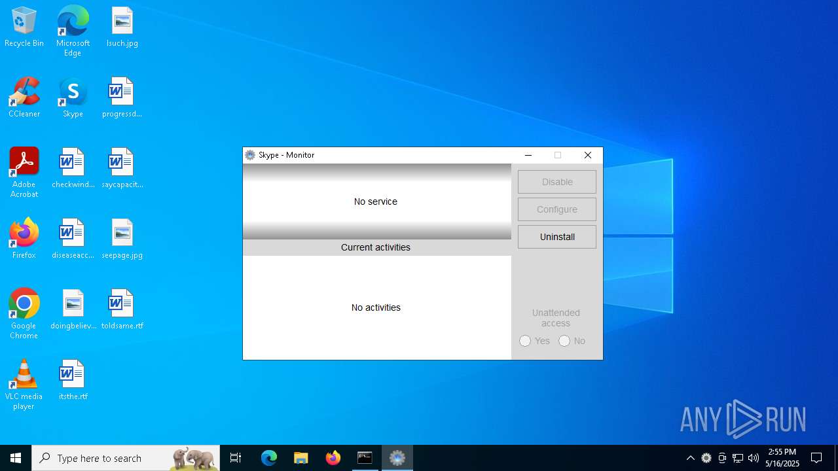
Task: Open the Skype desktop shortcut
Action: 73,98
